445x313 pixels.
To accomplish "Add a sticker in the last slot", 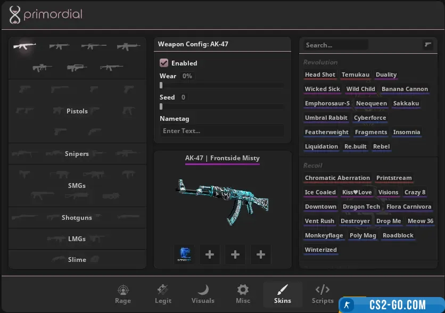I will pos(261,255).
